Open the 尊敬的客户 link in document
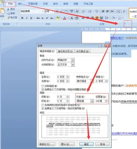 [117, 38]
